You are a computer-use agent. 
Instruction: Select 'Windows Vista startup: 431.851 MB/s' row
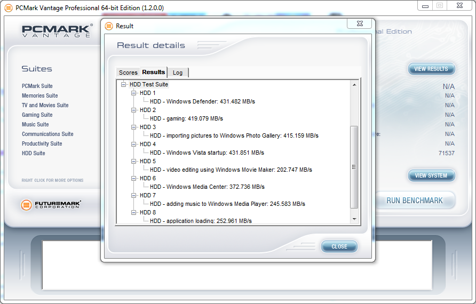(x=207, y=153)
